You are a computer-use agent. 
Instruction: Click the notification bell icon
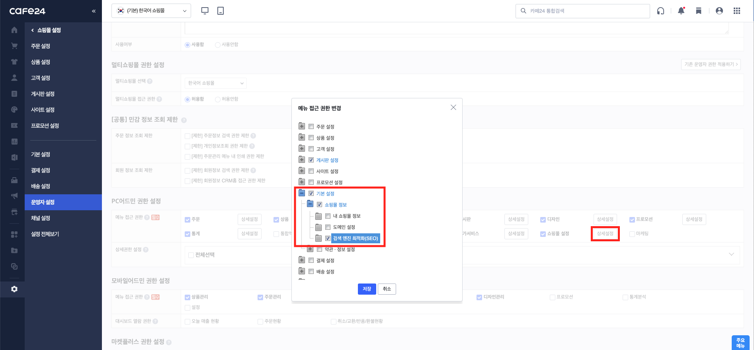pyautogui.click(x=681, y=11)
